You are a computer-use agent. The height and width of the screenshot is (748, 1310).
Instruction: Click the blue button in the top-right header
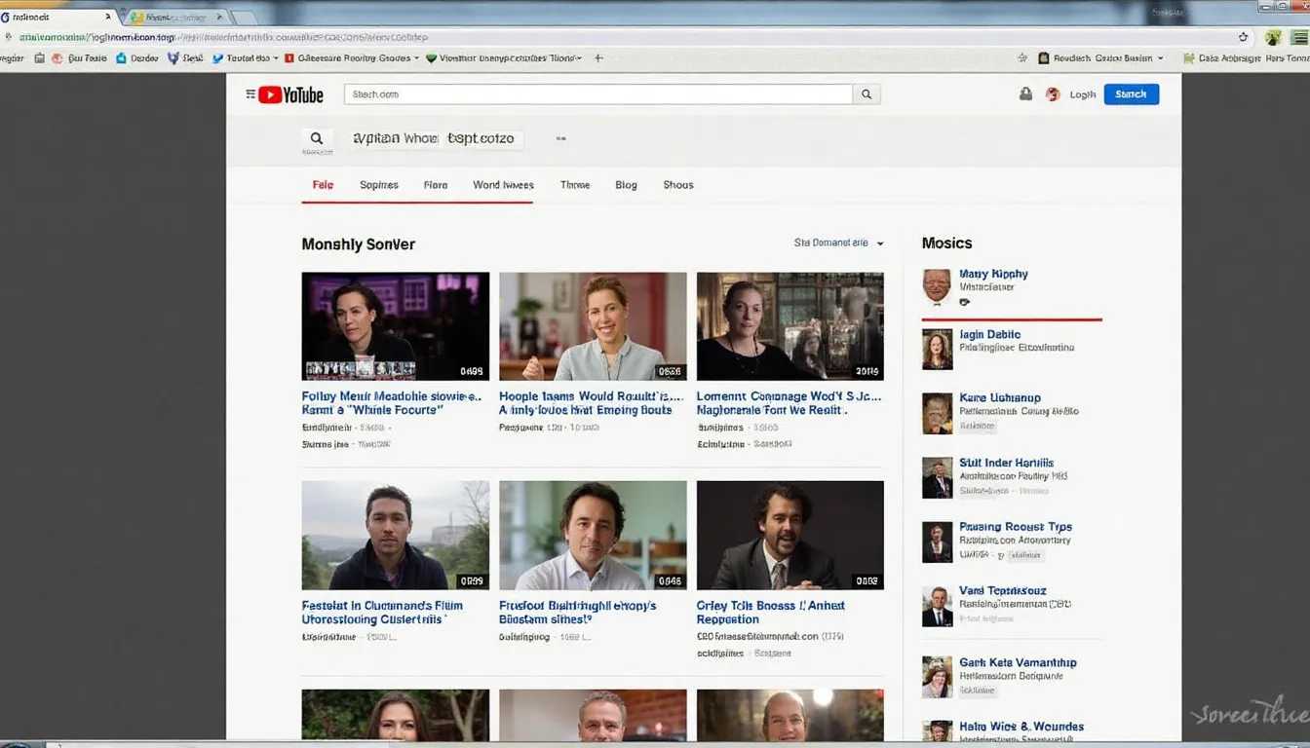point(1132,94)
